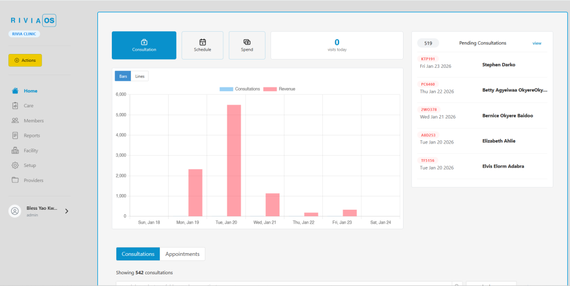Open the Reports document icon
This screenshot has height=286, width=570.
click(x=15, y=136)
